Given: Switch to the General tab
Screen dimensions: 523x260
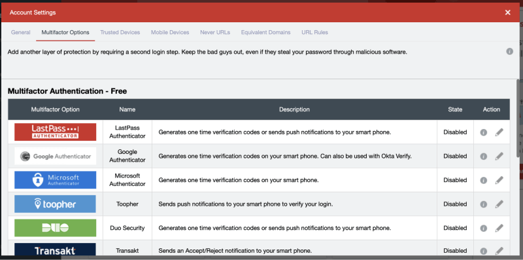Looking at the screenshot, I should point(21,32).
